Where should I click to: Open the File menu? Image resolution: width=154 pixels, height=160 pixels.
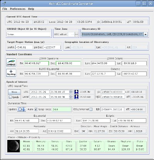5,9
